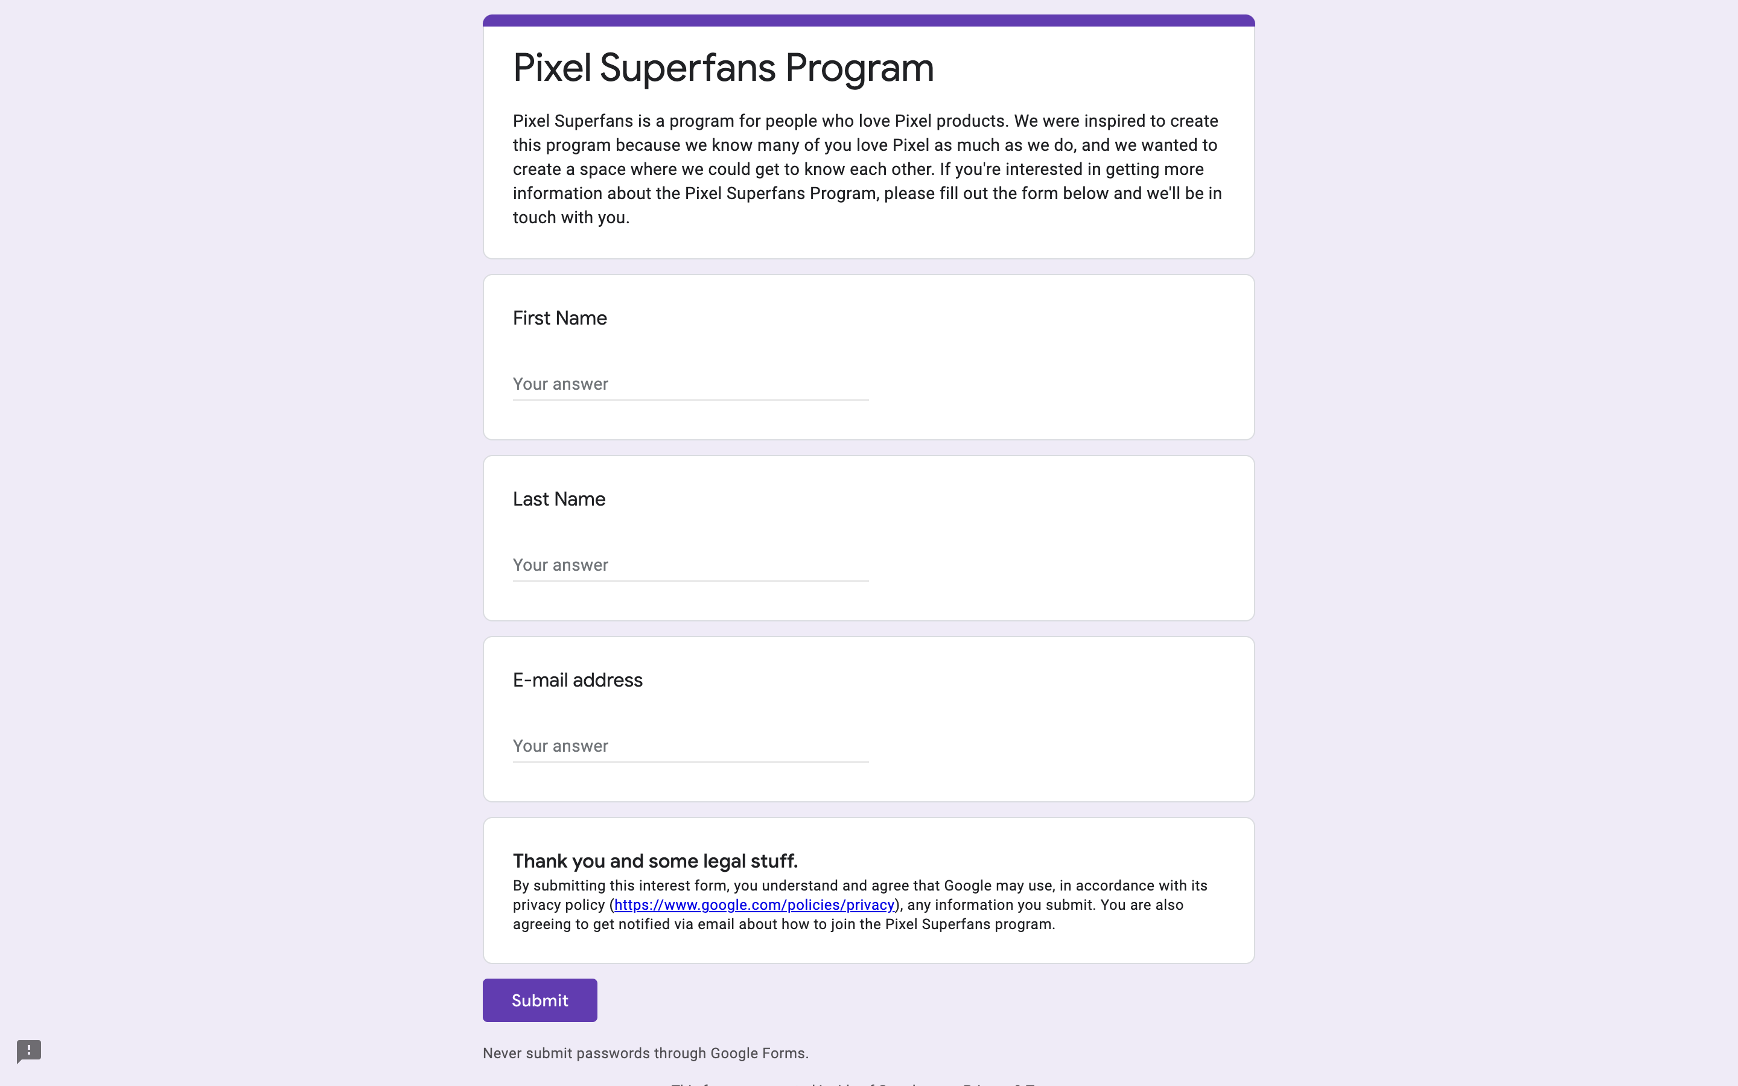This screenshot has height=1086, width=1738.
Task: Click the report a problem icon
Action: [x=29, y=1052]
